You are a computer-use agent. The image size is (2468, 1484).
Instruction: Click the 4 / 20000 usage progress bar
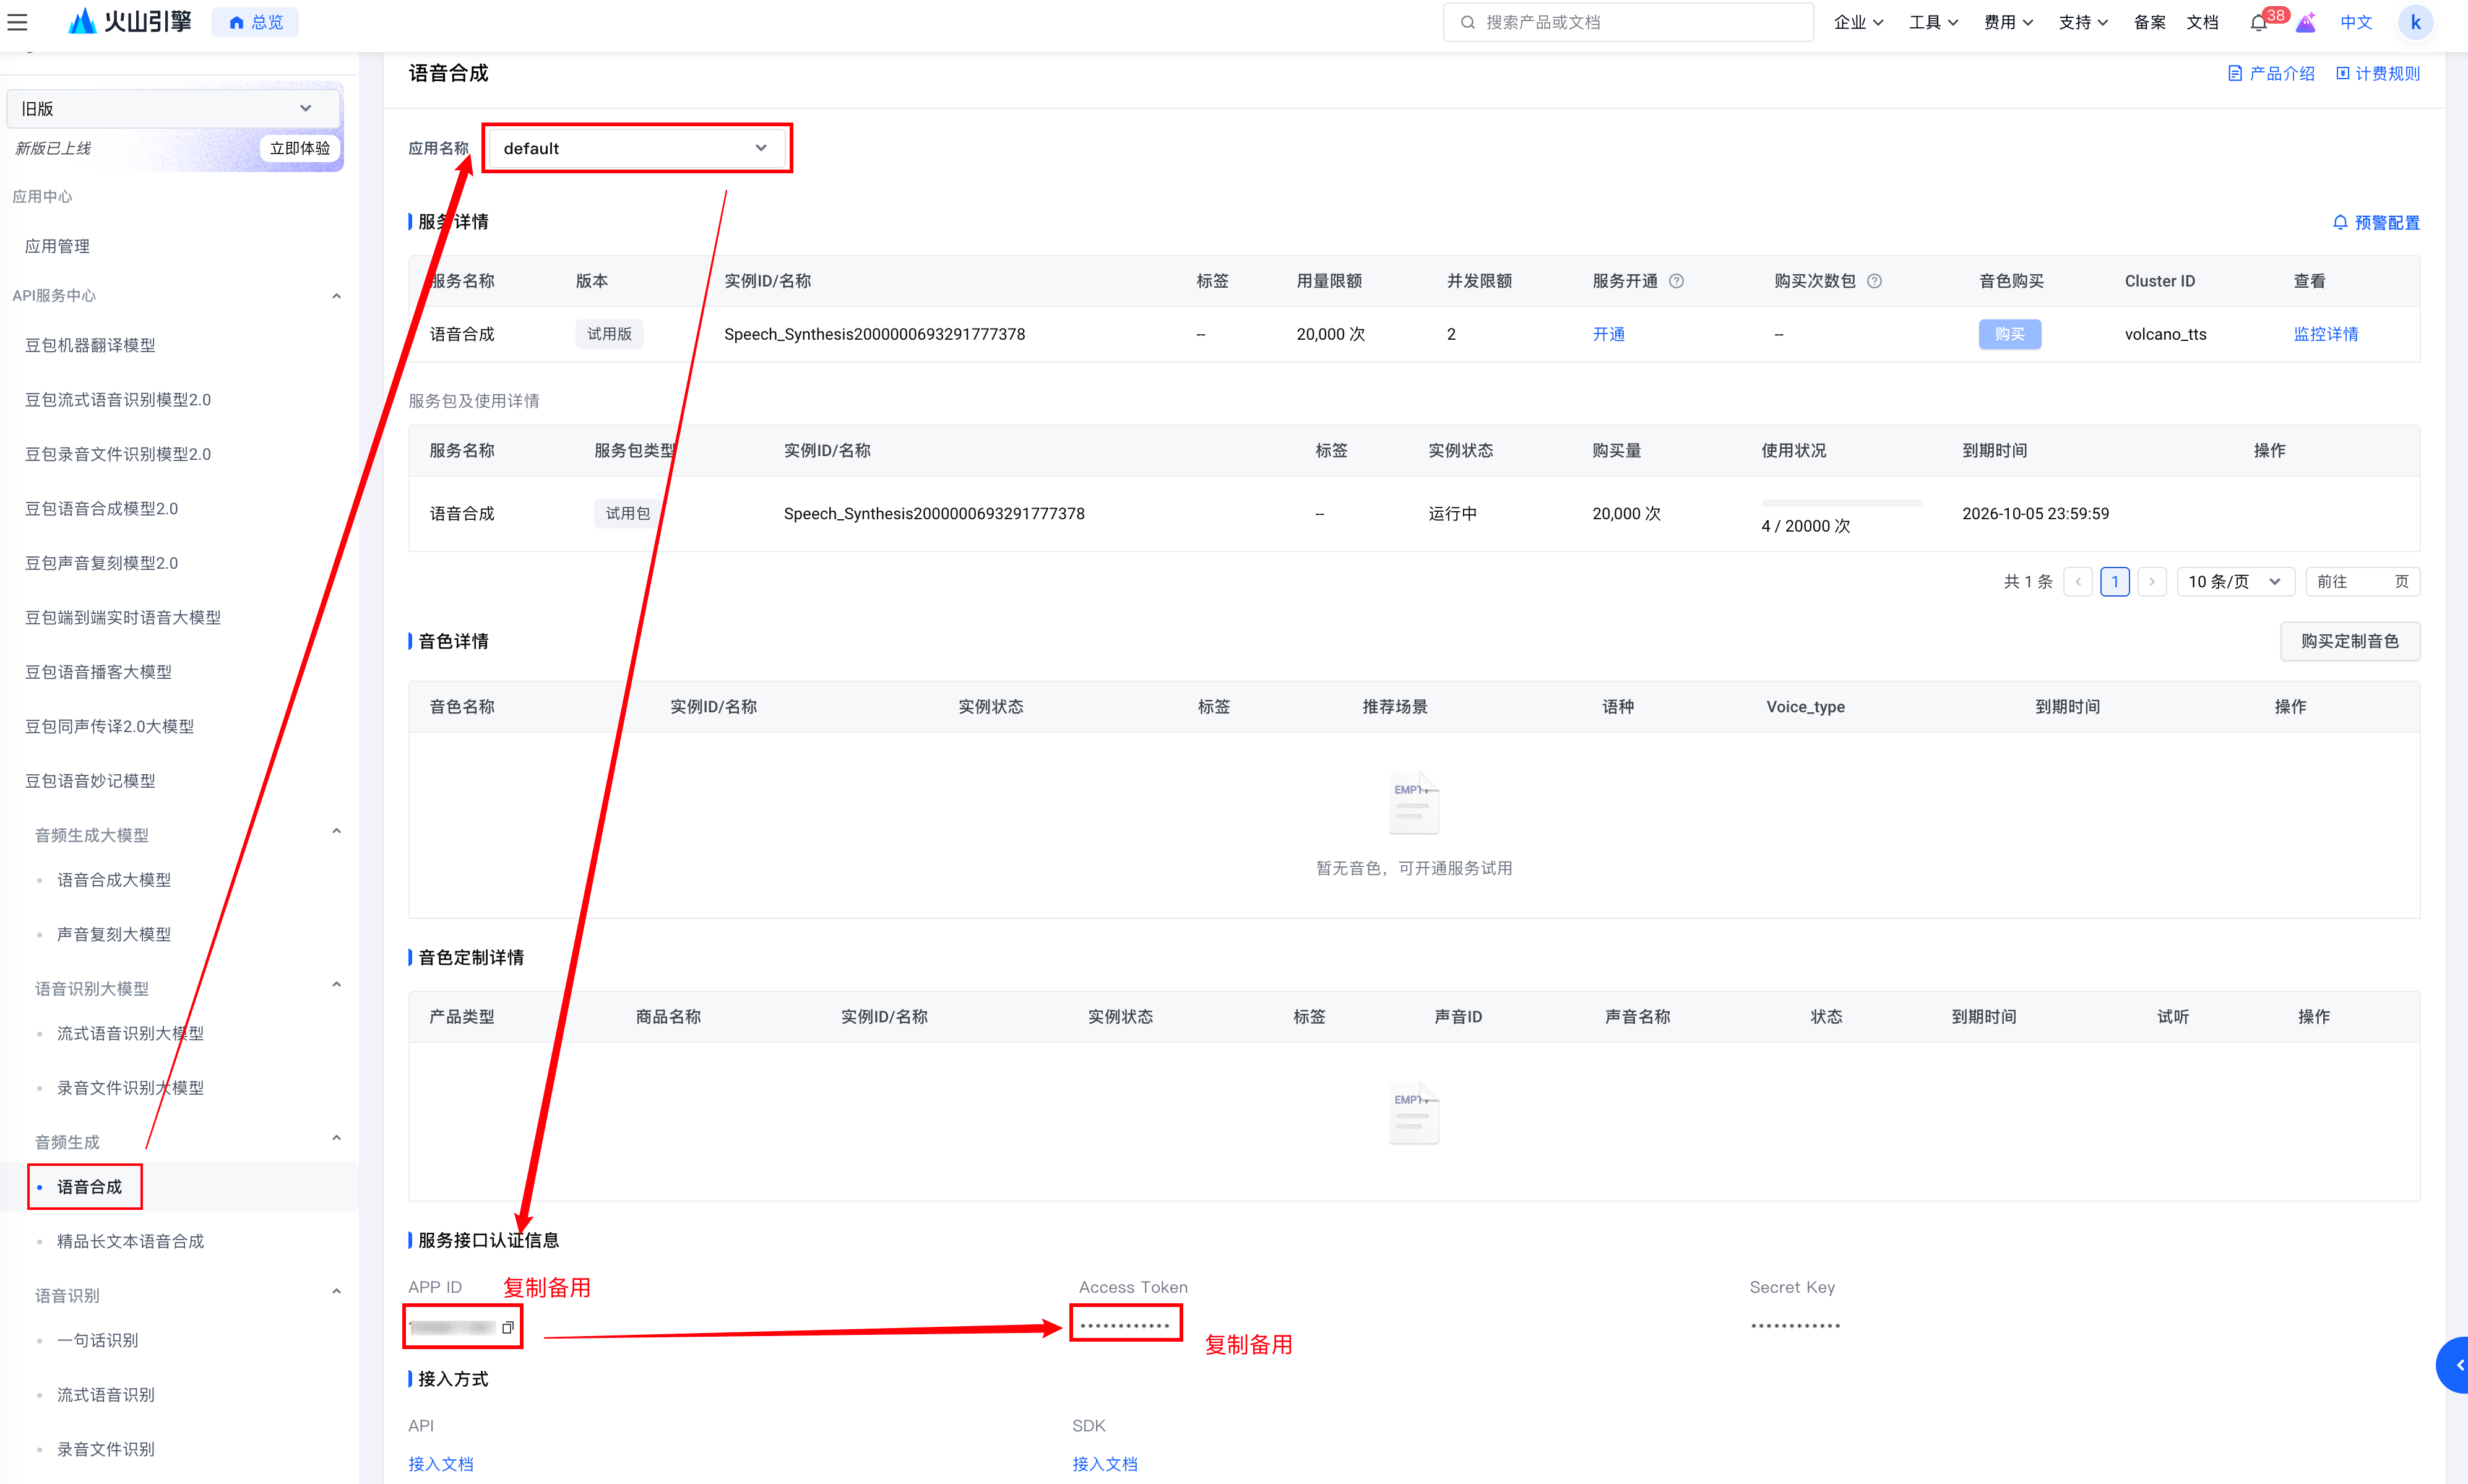1841,503
